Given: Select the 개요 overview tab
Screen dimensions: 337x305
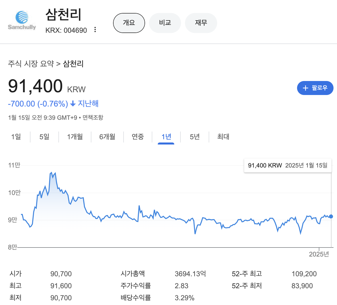Looking at the screenshot, I should click(129, 23).
